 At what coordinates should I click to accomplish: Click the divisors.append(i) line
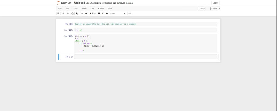pos(94,46)
